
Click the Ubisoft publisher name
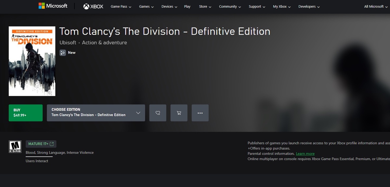click(x=68, y=43)
